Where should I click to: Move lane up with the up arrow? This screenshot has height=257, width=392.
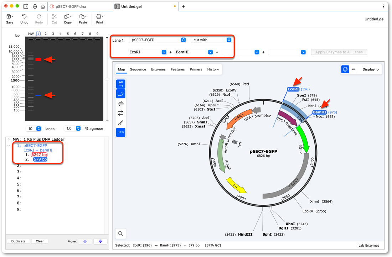point(85,241)
